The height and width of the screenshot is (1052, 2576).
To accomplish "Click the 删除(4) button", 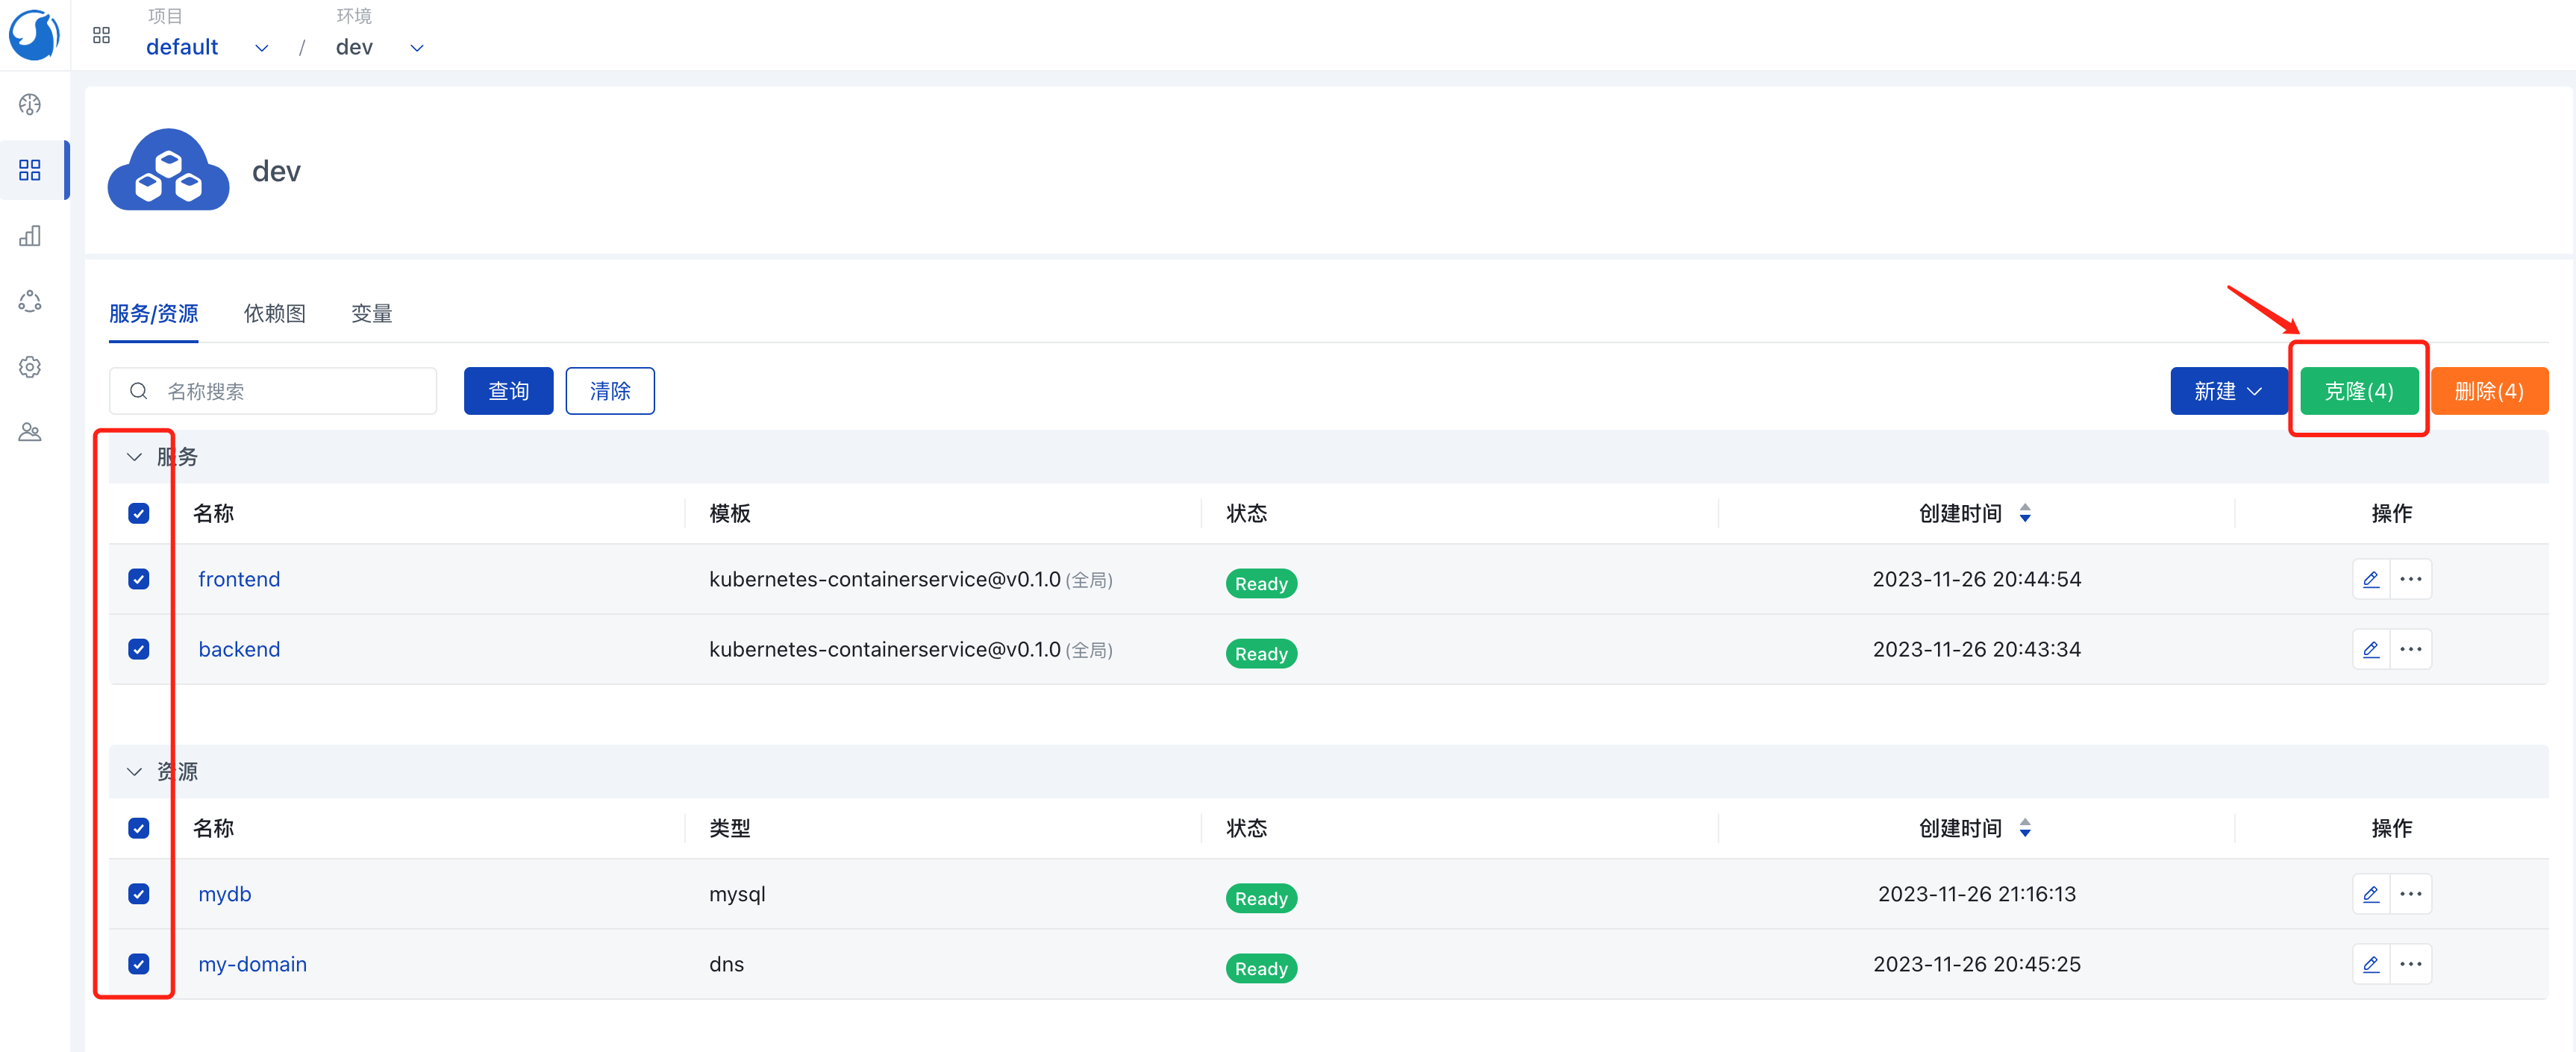I will click(2489, 391).
